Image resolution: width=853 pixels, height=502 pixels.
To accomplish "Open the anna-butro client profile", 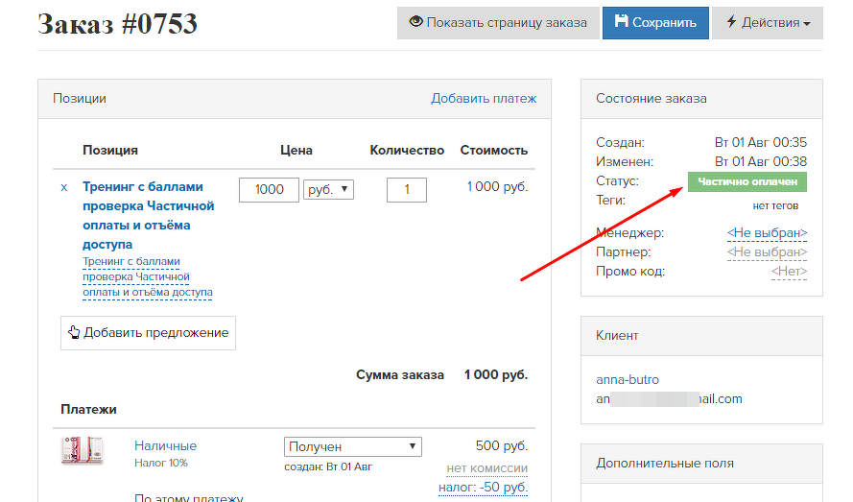I will click(x=628, y=379).
